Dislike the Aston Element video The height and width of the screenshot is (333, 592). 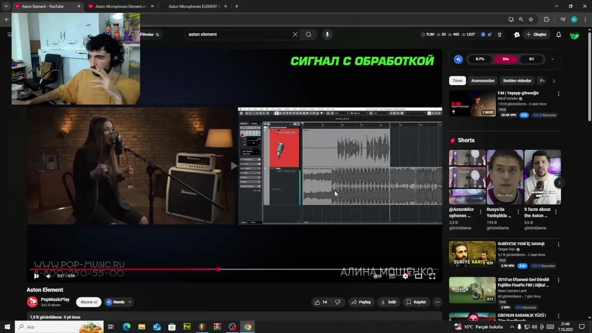(x=338, y=302)
